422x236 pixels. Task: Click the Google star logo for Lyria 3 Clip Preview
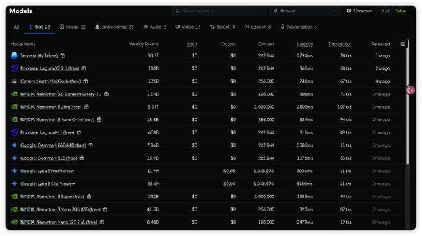(14, 184)
